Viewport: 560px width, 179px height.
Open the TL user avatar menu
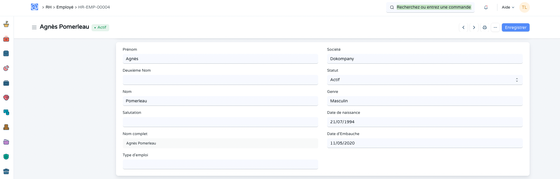pyautogui.click(x=524, y=7)
